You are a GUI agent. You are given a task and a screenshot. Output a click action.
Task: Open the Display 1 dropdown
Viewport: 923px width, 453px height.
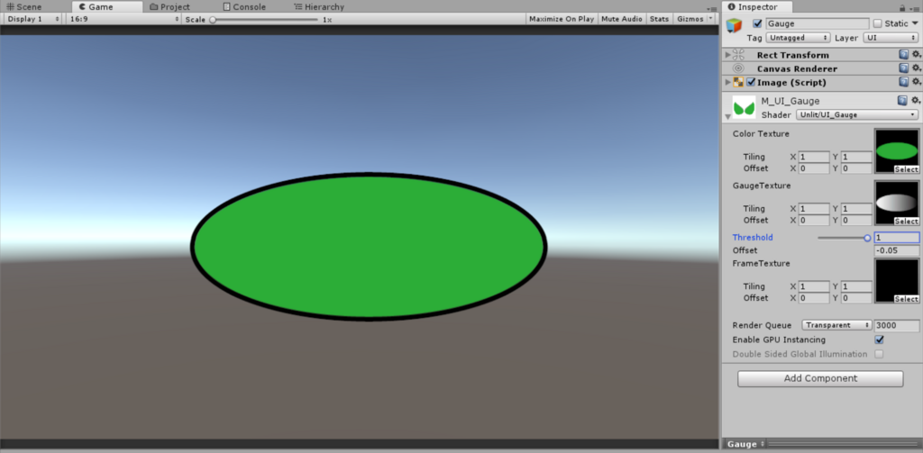click(x=33, y=19)
